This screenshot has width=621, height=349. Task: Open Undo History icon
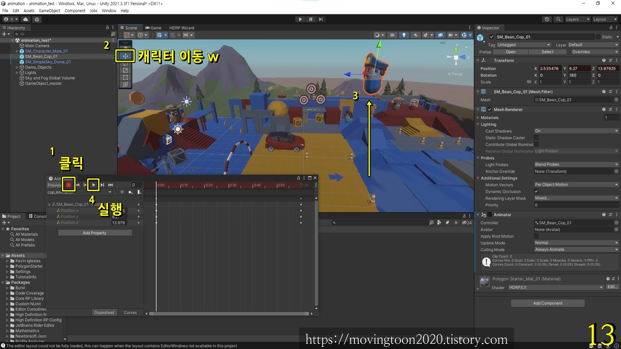[x=547, y=19]
